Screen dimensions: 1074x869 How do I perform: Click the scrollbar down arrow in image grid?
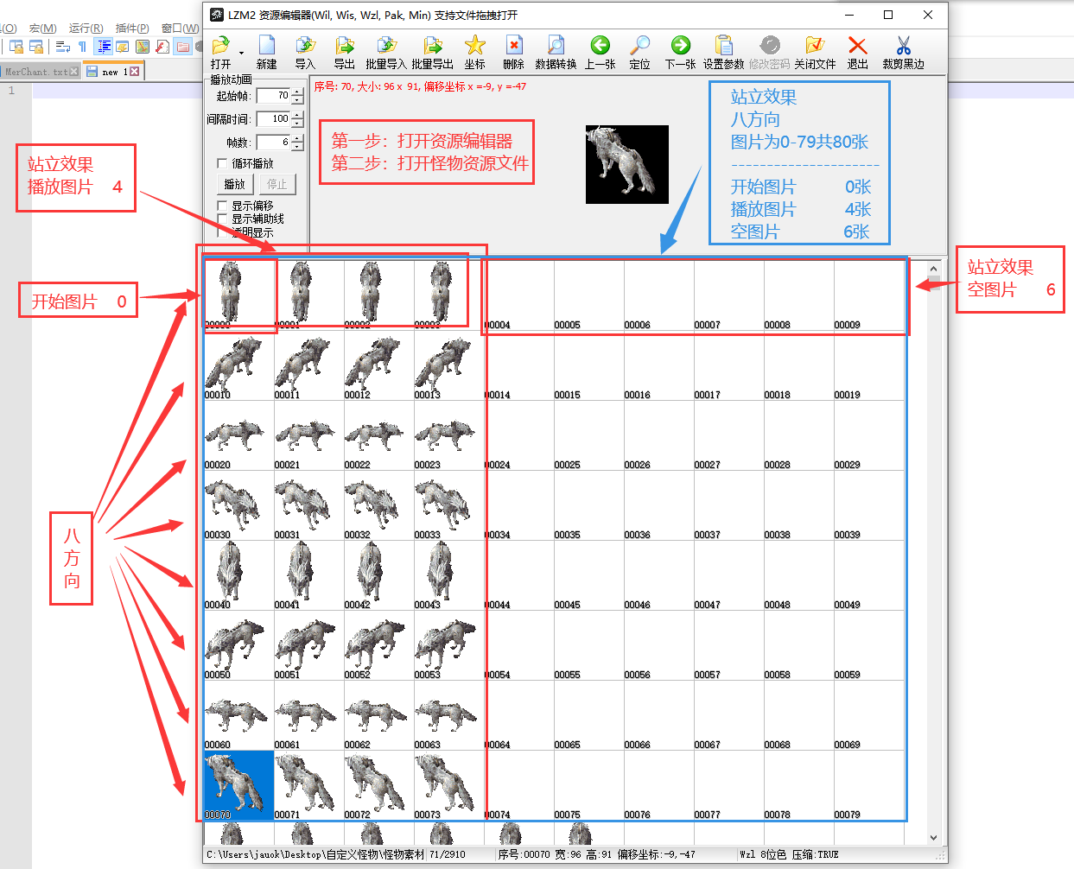click(x=933, y=837)
